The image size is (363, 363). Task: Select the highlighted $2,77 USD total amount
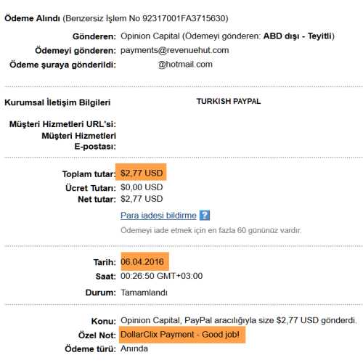[x=141, y=172]
